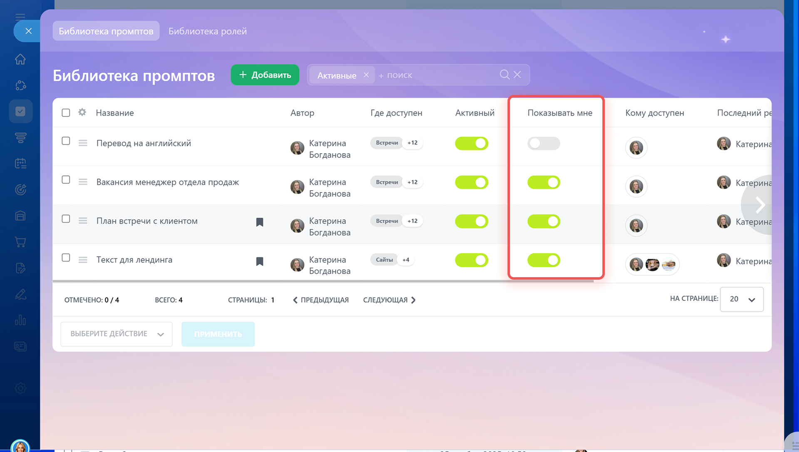Switch to Библиотека ролей tab
The image size is (799, 452).
tap(207, 31)
